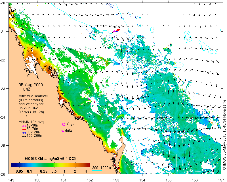227x182 pixels.
Task: Click the color bar value '4'
Action: (86, 171)
